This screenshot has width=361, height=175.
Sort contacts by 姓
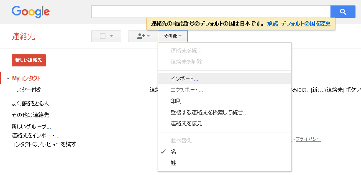tap(173, 163)
